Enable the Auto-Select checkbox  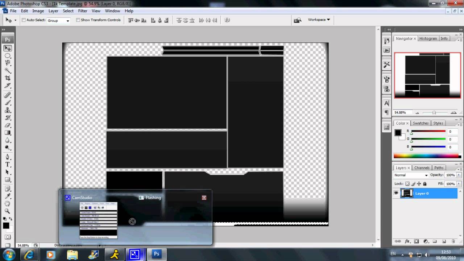(x=24, y=20)
